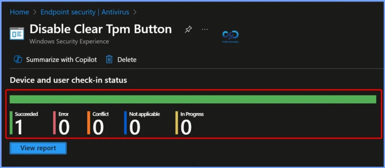
Task: Open the View report button
Action: click(38, 148)
